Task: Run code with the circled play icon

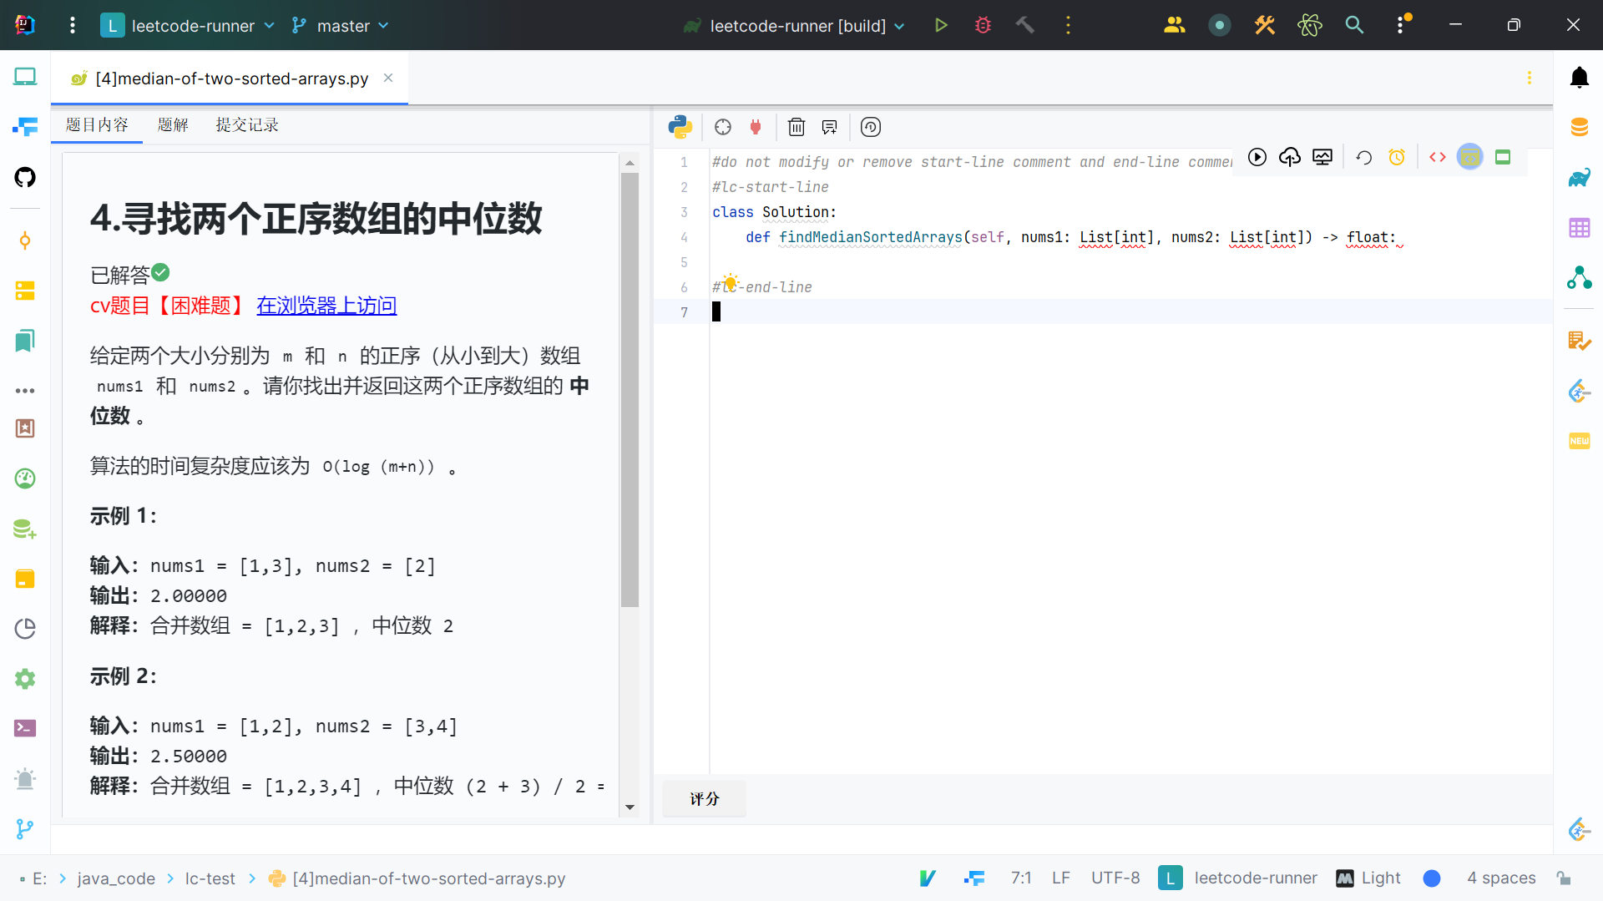Action: click(1257, 157)
